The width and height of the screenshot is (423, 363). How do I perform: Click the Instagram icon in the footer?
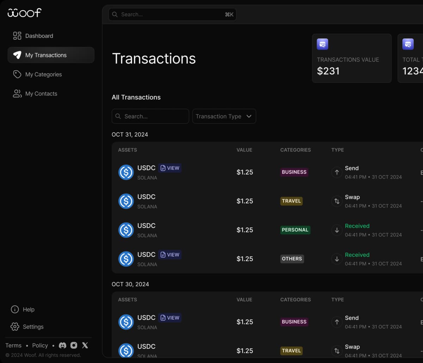[74, 345]
